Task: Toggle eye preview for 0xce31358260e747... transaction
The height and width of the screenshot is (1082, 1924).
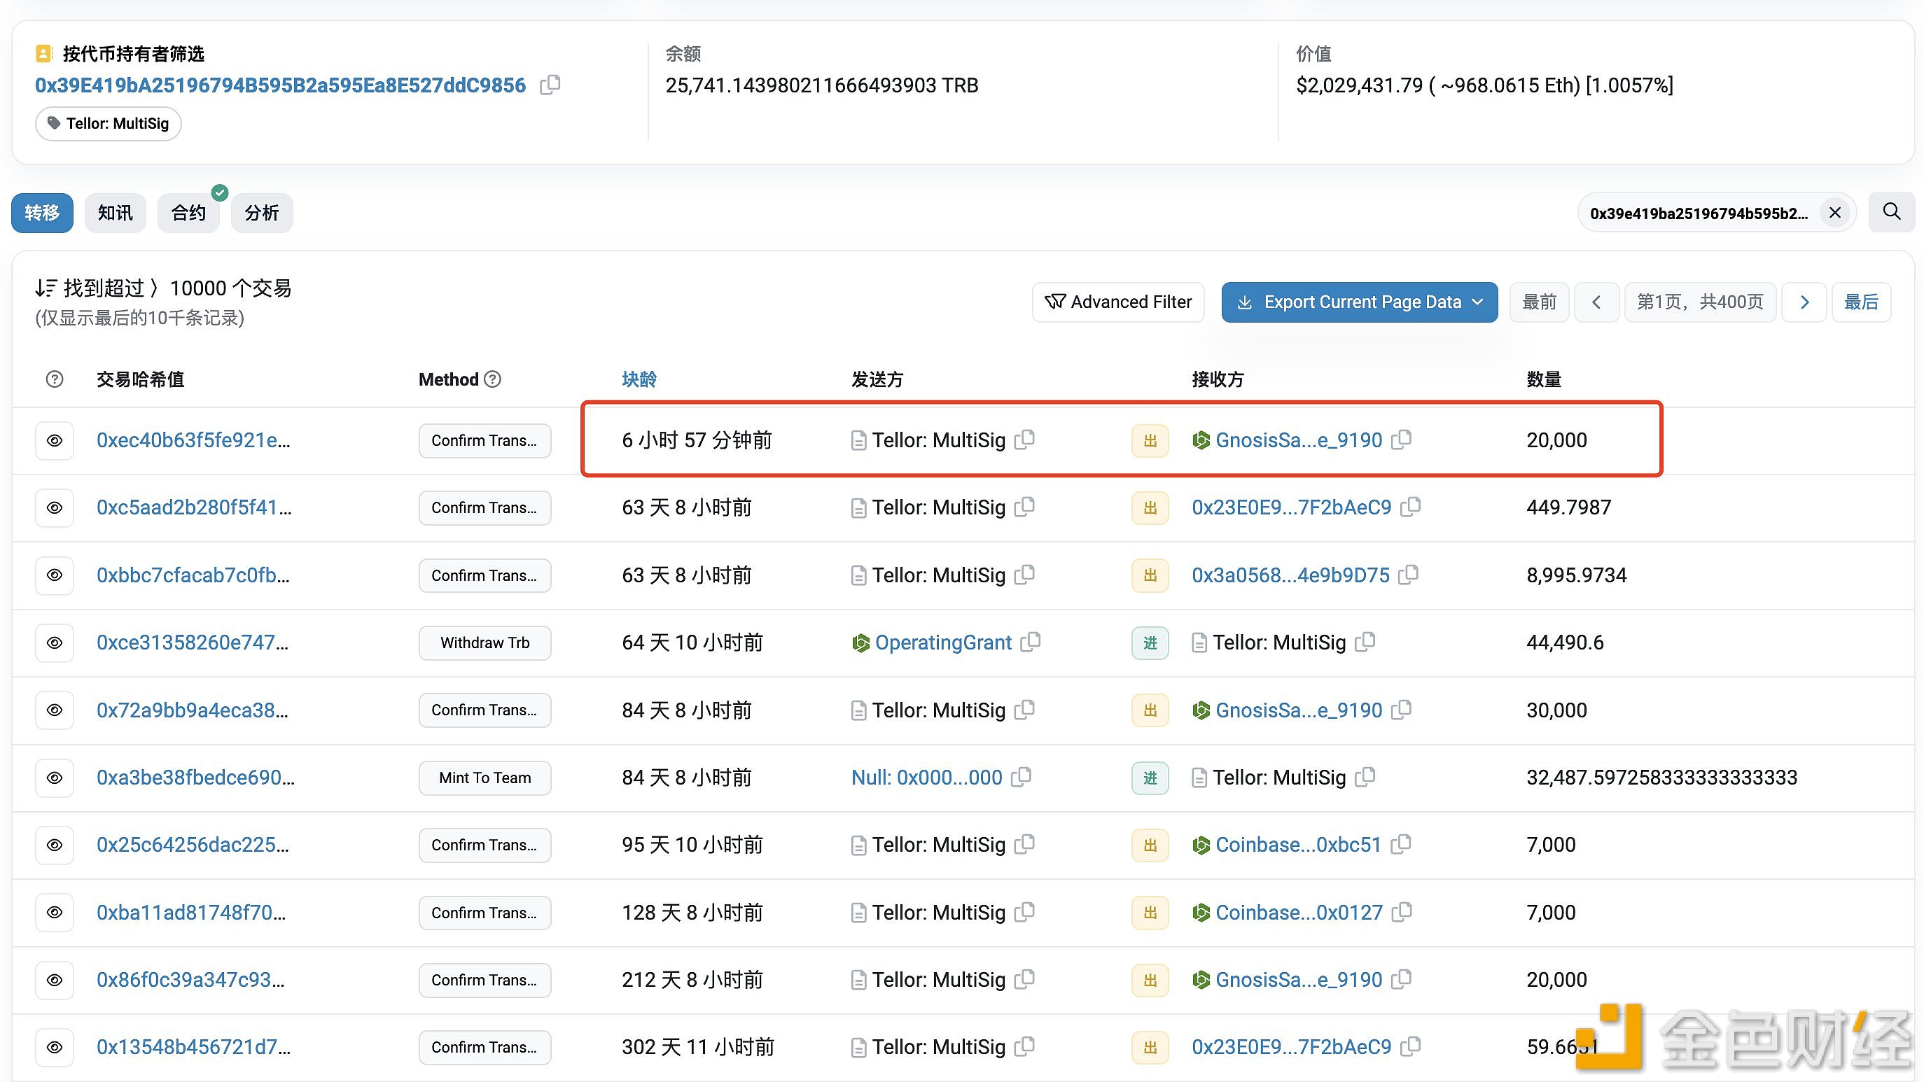Action: 55,643
